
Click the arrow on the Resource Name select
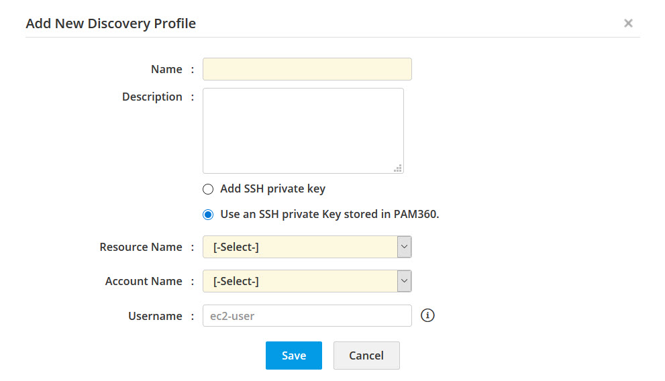404,247
